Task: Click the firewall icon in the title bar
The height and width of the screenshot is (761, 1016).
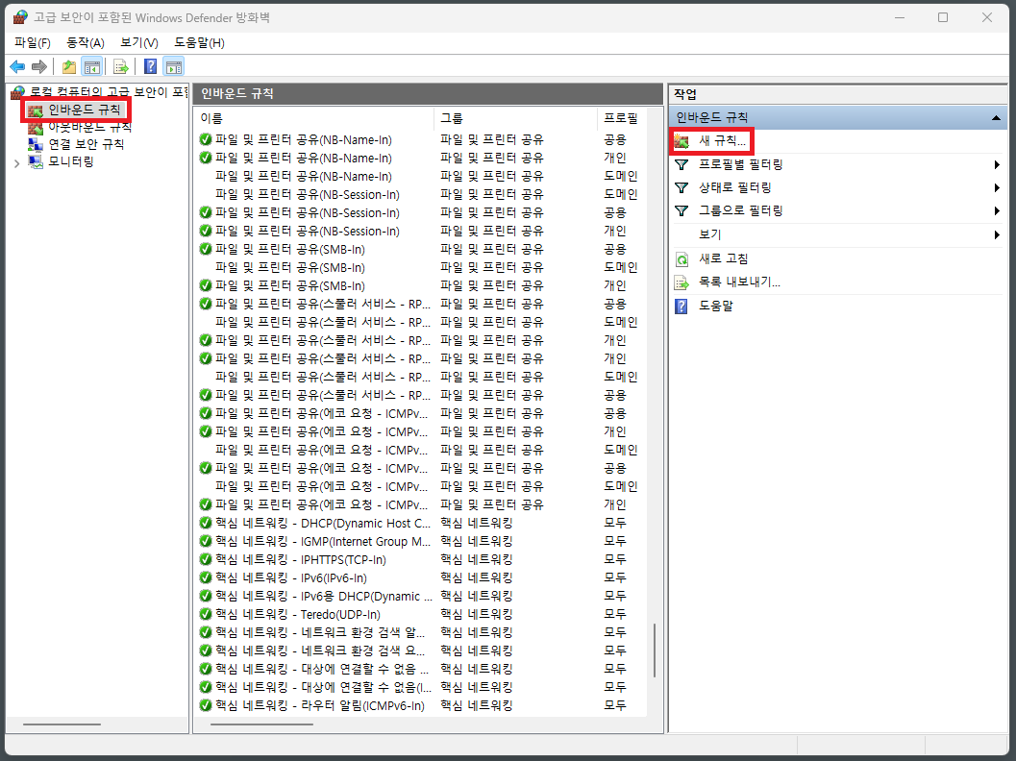Action: tap(21, 17)
